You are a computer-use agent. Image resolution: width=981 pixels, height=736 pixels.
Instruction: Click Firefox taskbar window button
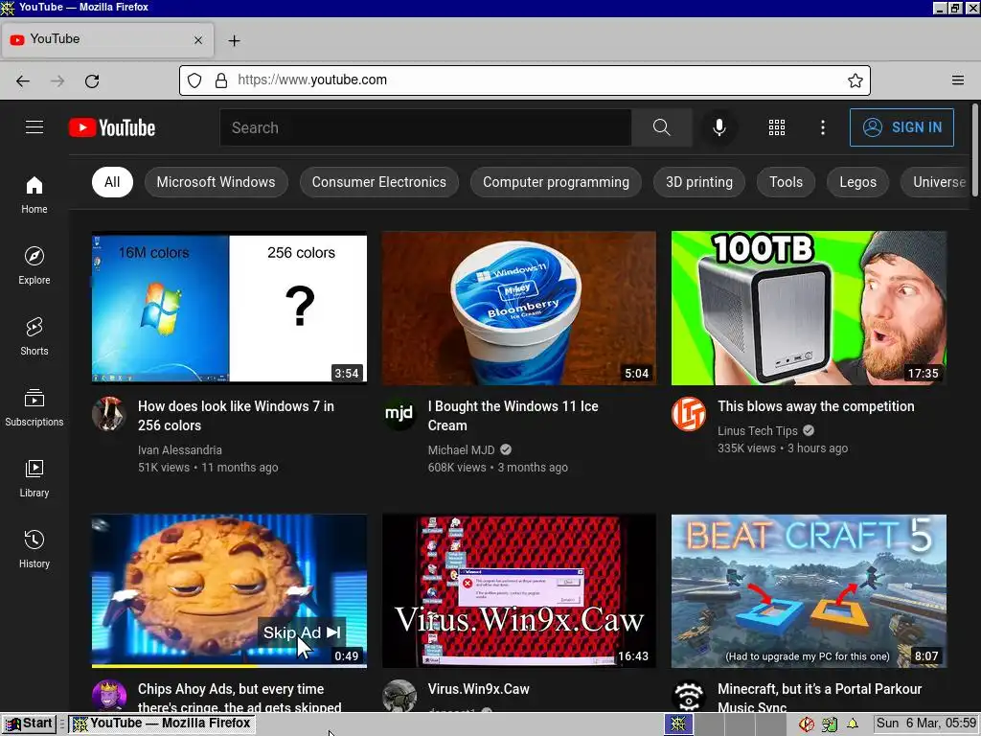[161, 724]
